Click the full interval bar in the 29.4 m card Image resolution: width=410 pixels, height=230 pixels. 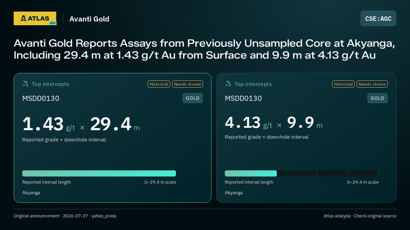coord(99,173)
